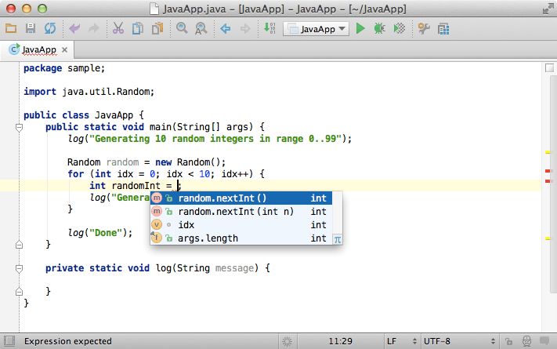
Task: Toggle read-only lock icon in status bar
Action: (508, 341)
